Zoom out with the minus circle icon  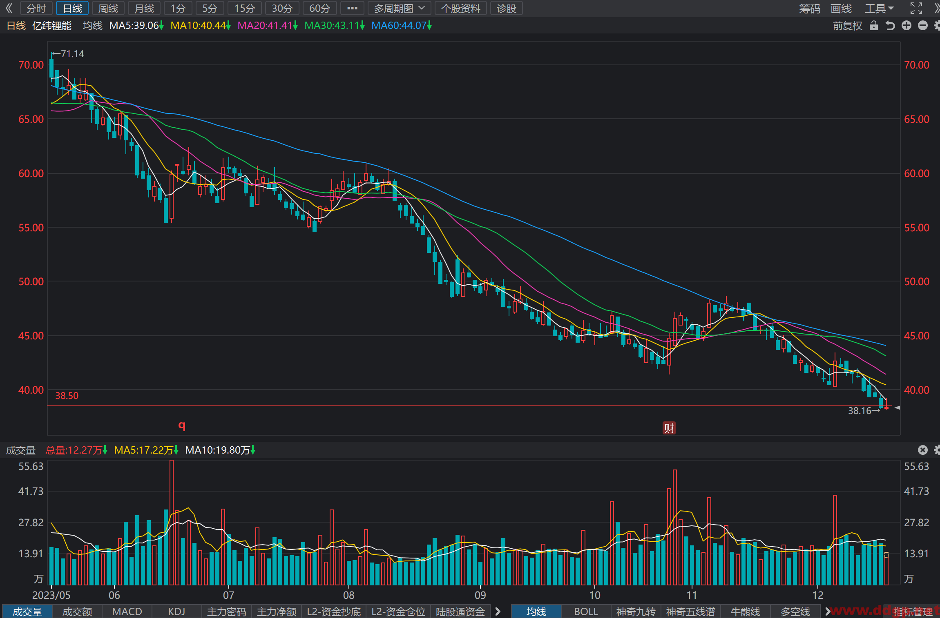point(923,26)
